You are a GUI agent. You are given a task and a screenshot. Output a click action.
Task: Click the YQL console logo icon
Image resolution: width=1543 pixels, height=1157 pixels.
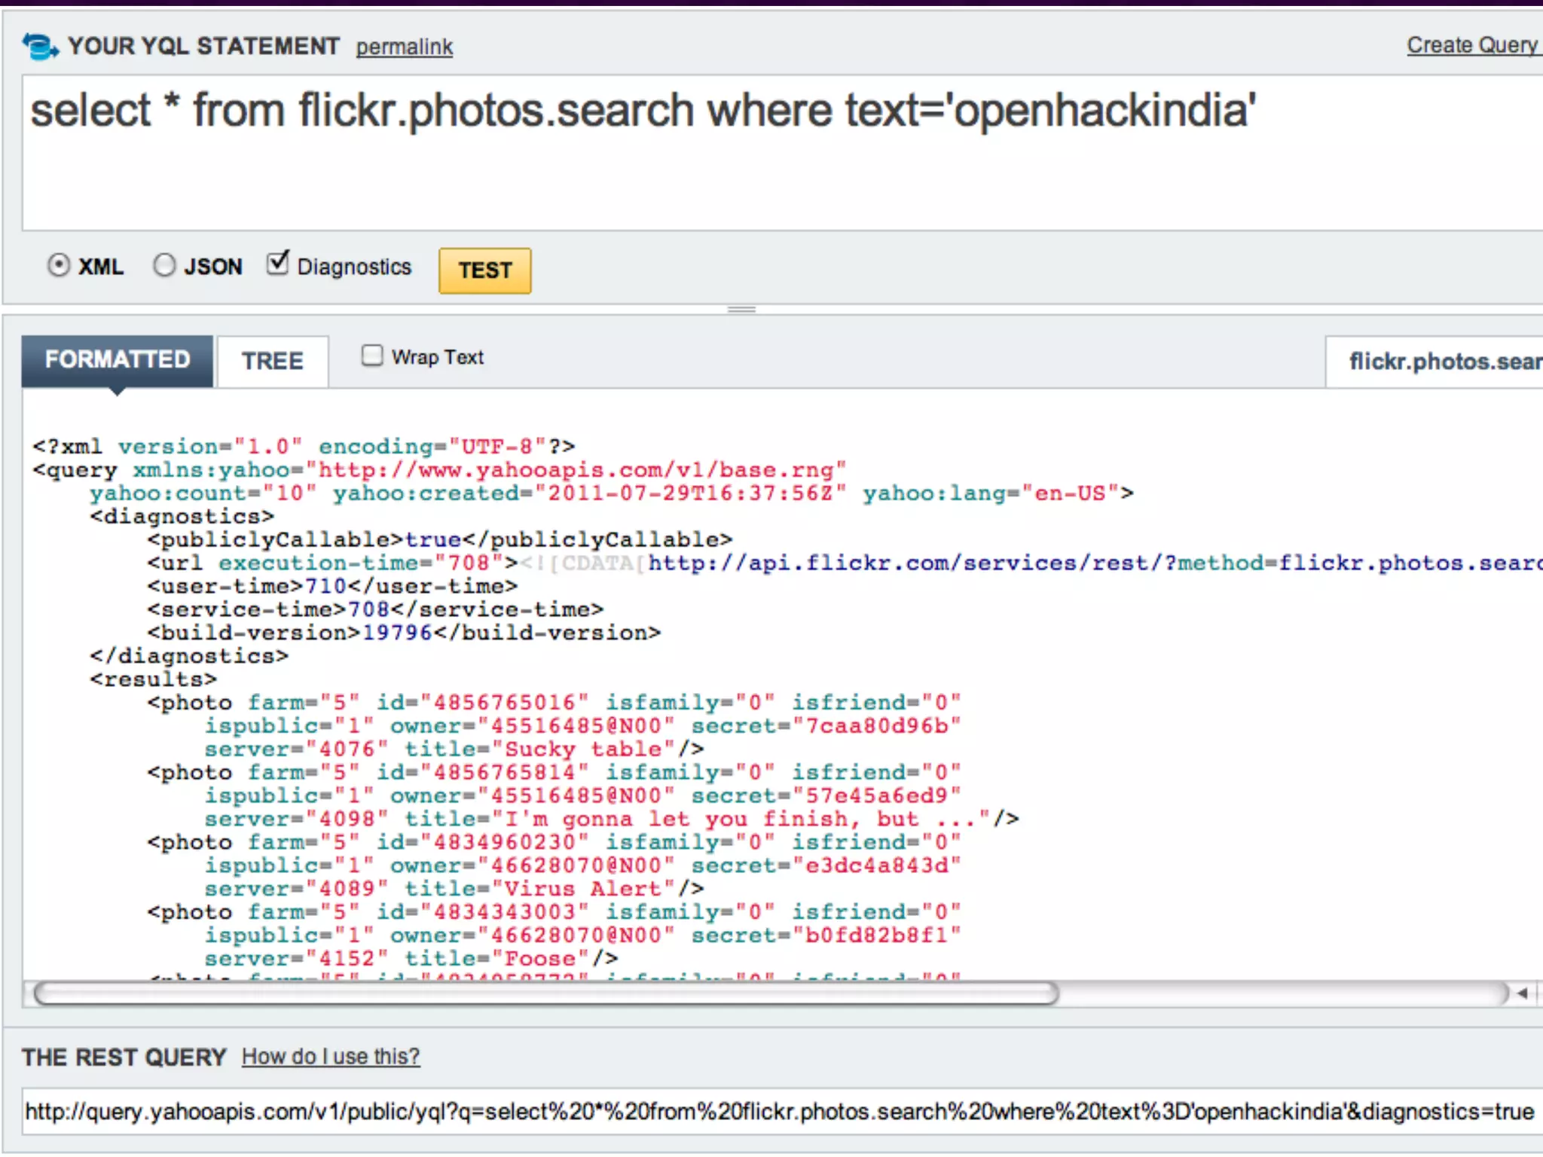point(39,47)
